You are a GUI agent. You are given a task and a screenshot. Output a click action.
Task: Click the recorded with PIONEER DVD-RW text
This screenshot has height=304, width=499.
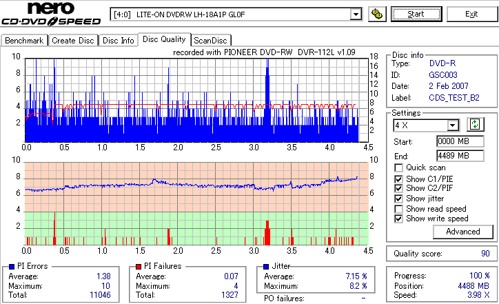(x=264, y=52)
